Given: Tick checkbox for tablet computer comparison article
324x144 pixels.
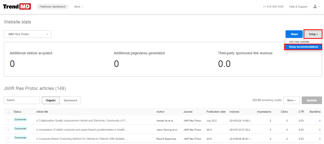Looking at the screenshot, I should 7,129.
